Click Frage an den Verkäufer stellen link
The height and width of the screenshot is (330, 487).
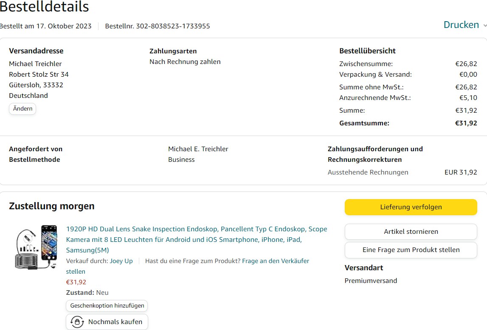(x=275, y=261)
